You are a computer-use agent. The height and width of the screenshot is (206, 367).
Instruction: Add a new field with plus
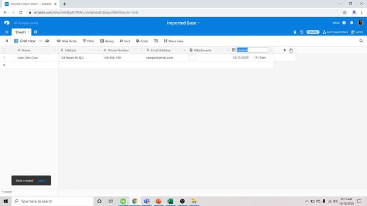click(x=284, y=50)
